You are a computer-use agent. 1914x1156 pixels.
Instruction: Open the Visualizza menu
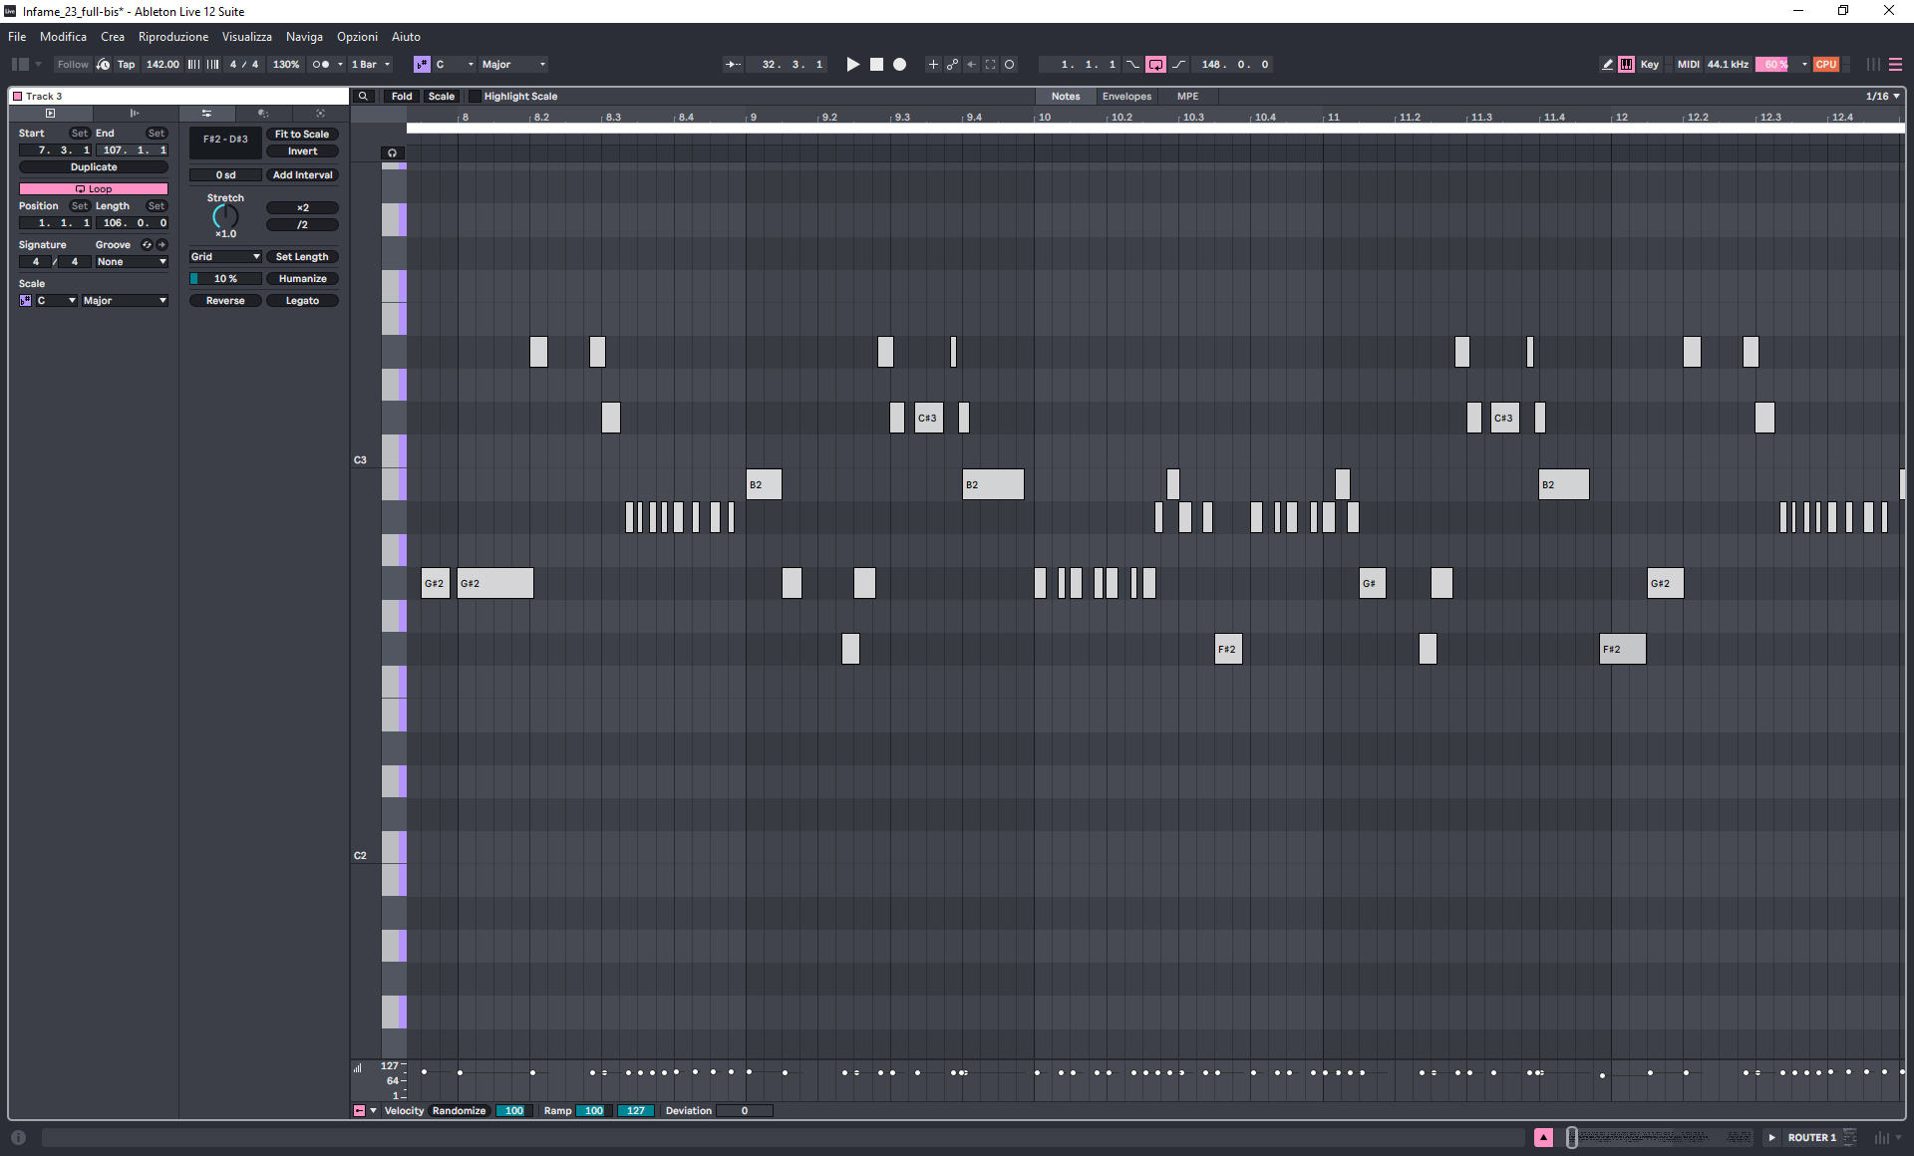pos(246,37)
